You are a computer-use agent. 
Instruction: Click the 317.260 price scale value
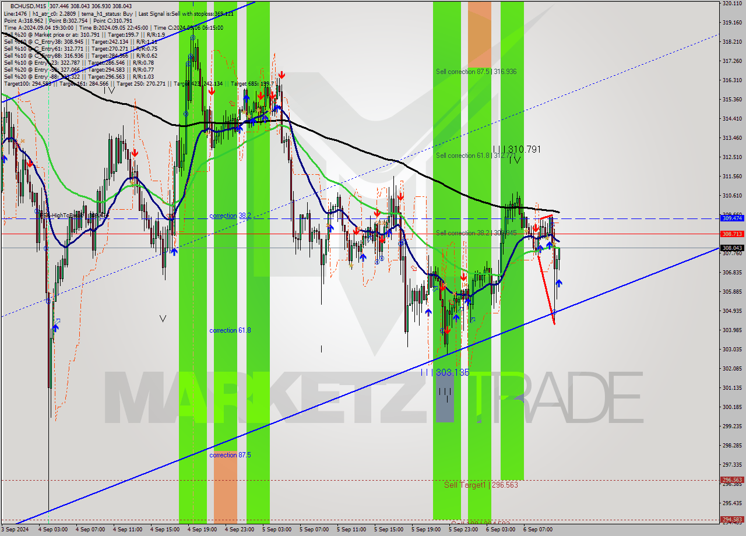pyautogui.click(x=731, y=61)
